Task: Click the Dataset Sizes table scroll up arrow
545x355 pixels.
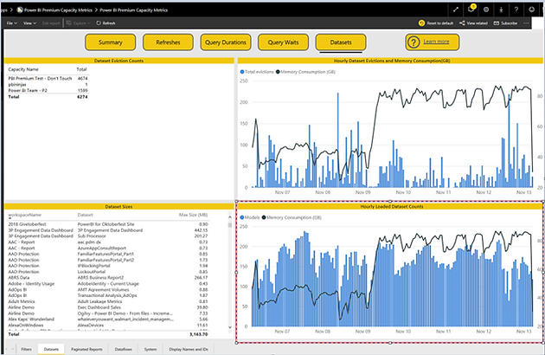Action: click(230, 216)
